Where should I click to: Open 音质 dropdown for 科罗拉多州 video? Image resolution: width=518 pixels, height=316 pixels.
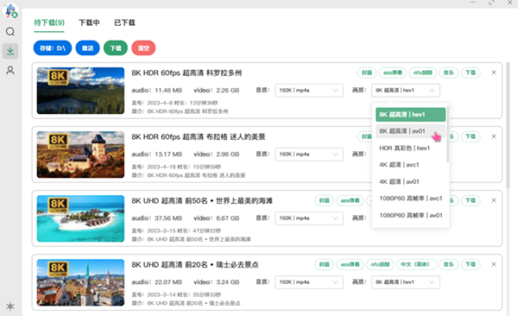(x=309, y=91)
